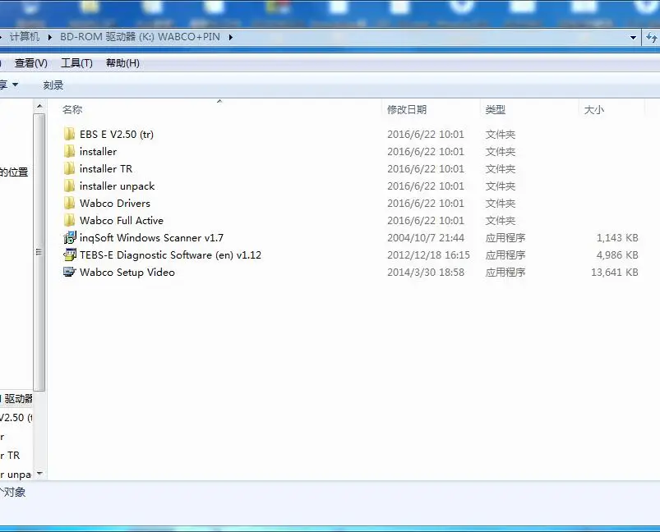Expand the breadcrumb arrow after 计算机

coord(49,37)
